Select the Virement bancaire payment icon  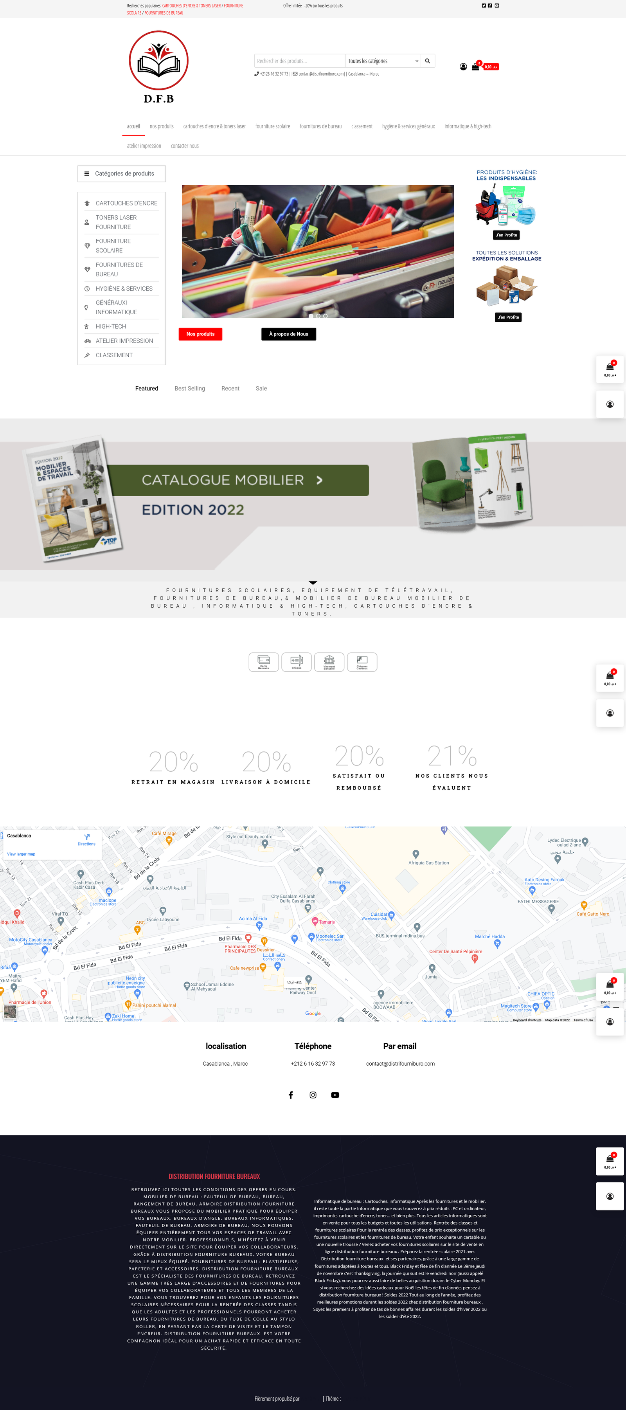[x=329, y=662]
